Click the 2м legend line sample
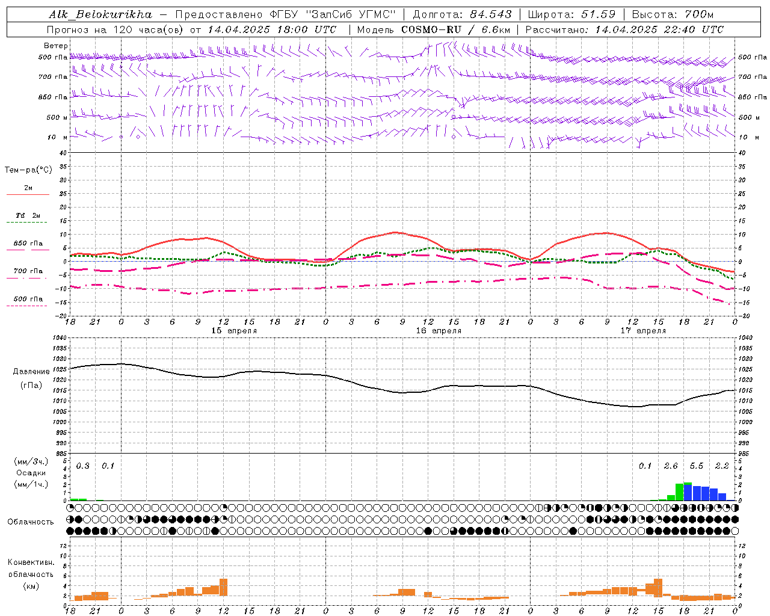770x616 pixels. pos(28,195)
